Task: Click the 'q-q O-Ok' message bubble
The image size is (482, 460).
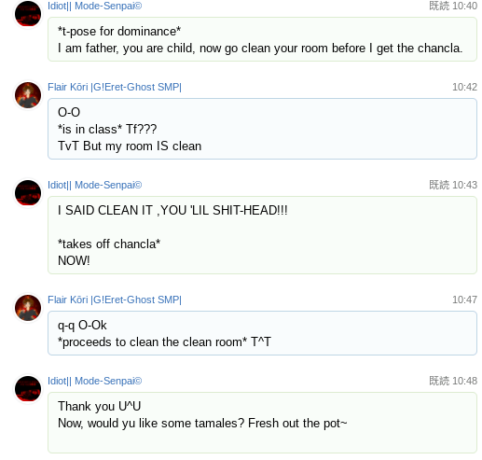Action: [x=262, y=333]
